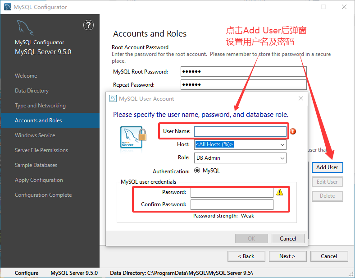The width and height of the screenshot is (355, 278).
Task: Click the MySQL User Account dialog title
Action: click(146, 99)
